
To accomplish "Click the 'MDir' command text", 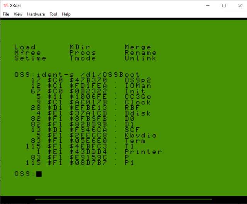I will (x=80, y=47).
